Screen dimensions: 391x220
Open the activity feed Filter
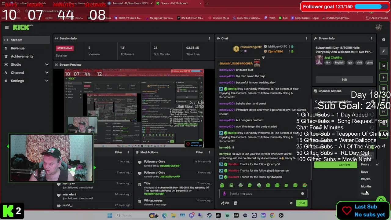click(x=119, y=152)
